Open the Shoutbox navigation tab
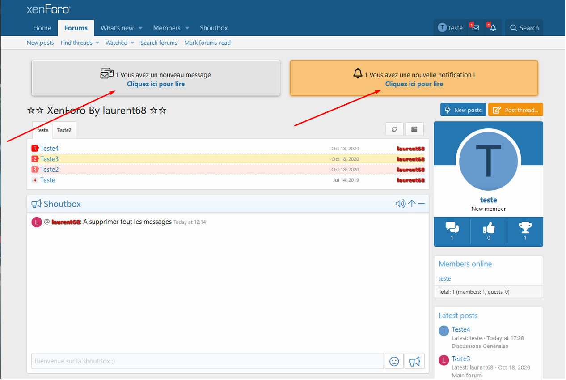 pyautogui.click(x=214, y=28)
